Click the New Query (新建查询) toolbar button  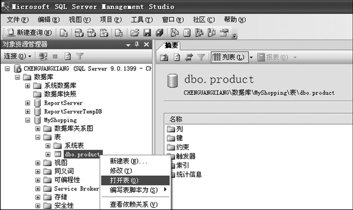30,33
